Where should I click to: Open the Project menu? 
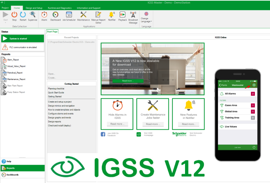5,8
